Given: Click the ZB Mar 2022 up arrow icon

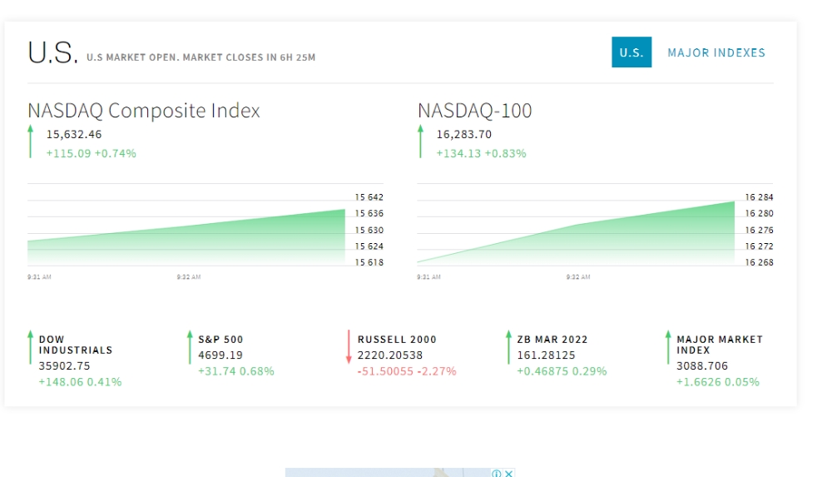Looking at the screenshot, I should tap(508, 347).
